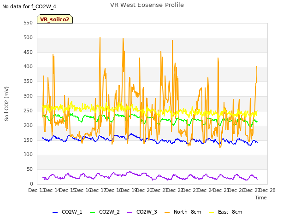
Task: Click the yellow East -8cm legend swatch
Action: [x=212, y=213]
